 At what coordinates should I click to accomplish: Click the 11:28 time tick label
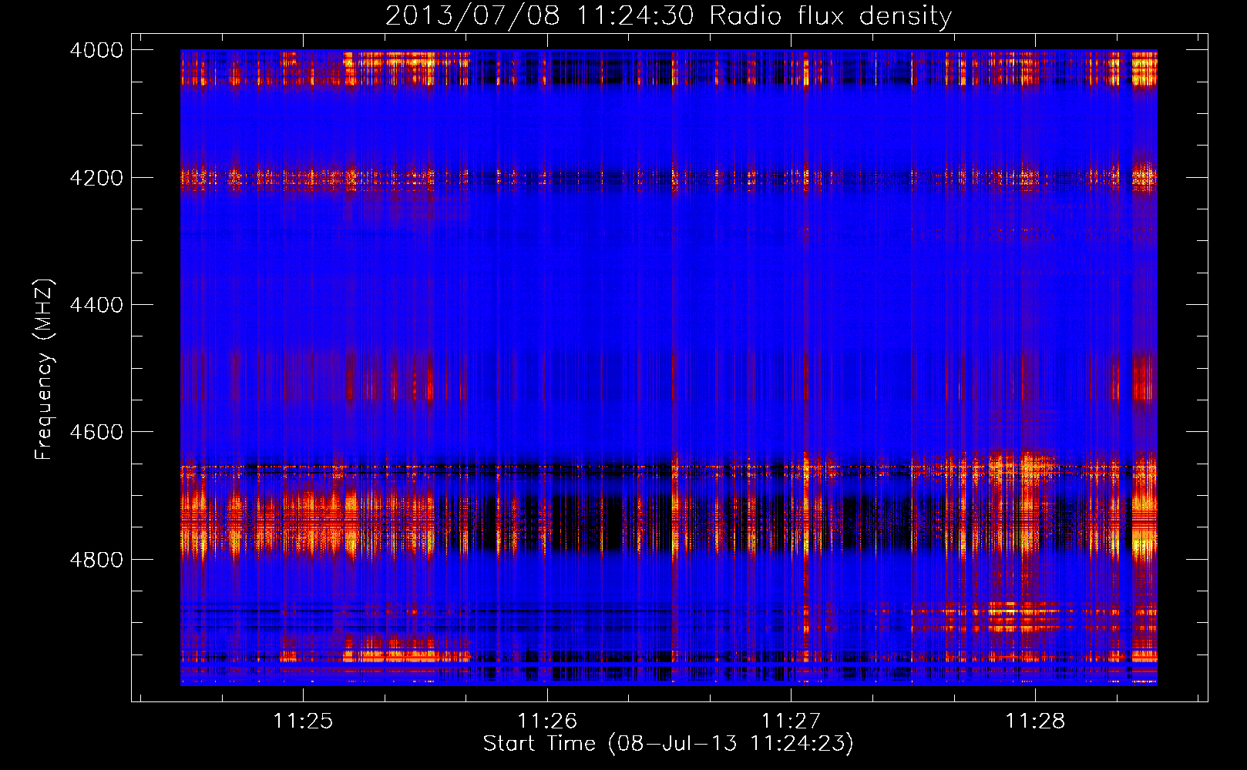[1035, 721]
